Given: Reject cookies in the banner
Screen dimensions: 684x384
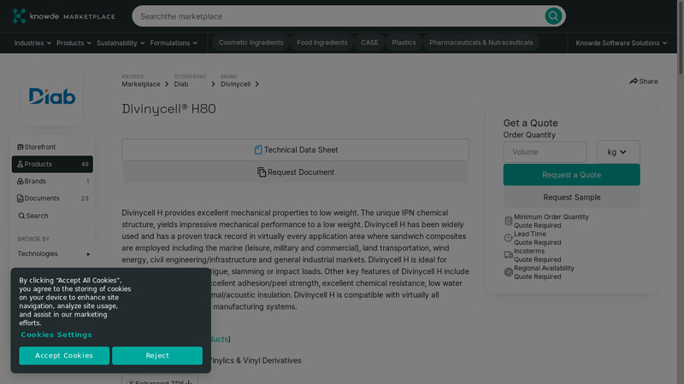Looking at the screenshot, I should 157,355.
